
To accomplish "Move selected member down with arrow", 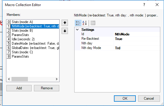I will 65,31.
